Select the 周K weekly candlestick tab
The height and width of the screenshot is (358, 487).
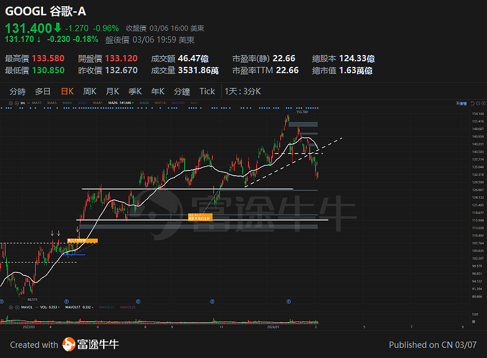(90, 91)
